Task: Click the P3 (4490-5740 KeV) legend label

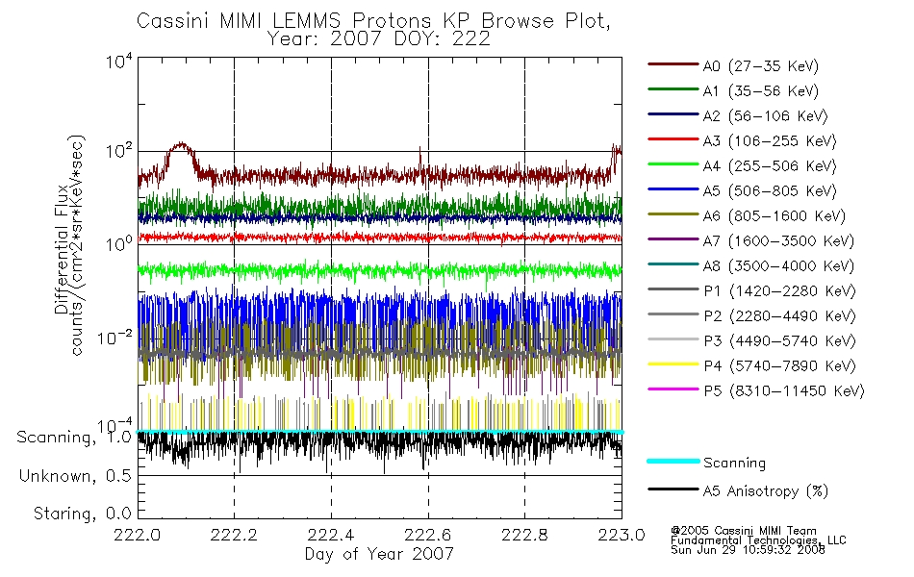Action: pos(779,341)
